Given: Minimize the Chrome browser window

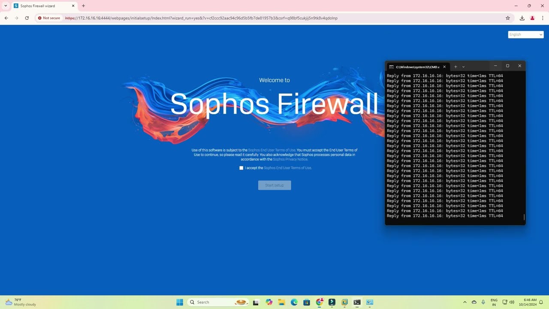Looking at the screenshot, I should pos(516,6).
